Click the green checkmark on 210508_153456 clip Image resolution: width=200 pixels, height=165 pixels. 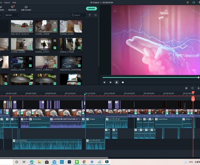tap(30, 48)
